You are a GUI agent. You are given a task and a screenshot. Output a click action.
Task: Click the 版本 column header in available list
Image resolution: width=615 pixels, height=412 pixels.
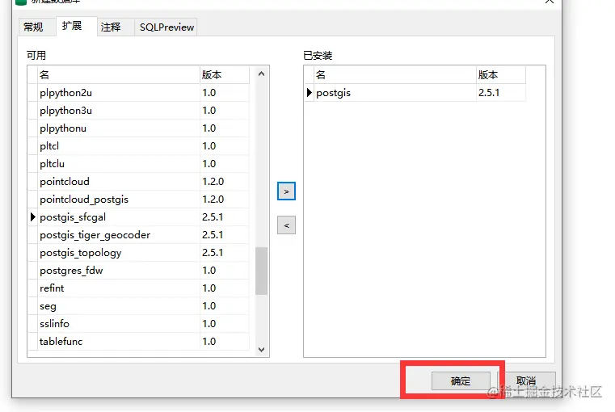[225, 74]
